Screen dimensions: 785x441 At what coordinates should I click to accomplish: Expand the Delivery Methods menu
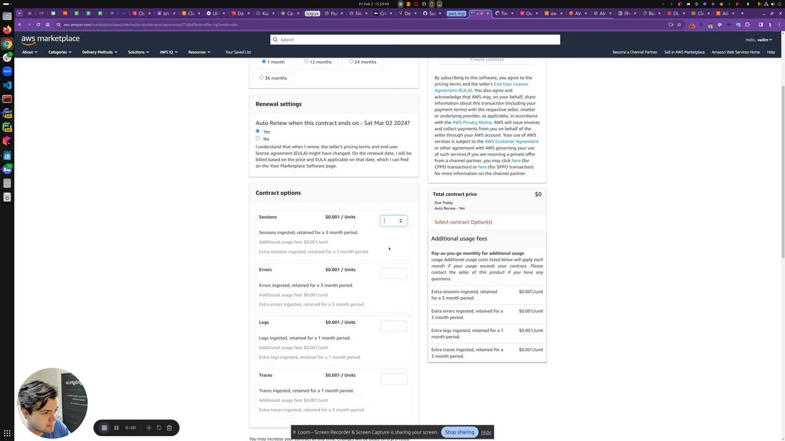pos(99,52)
